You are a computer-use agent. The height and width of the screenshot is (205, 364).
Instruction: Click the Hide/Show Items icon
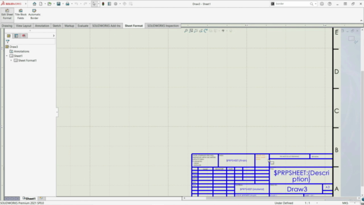tap(223, 31)
